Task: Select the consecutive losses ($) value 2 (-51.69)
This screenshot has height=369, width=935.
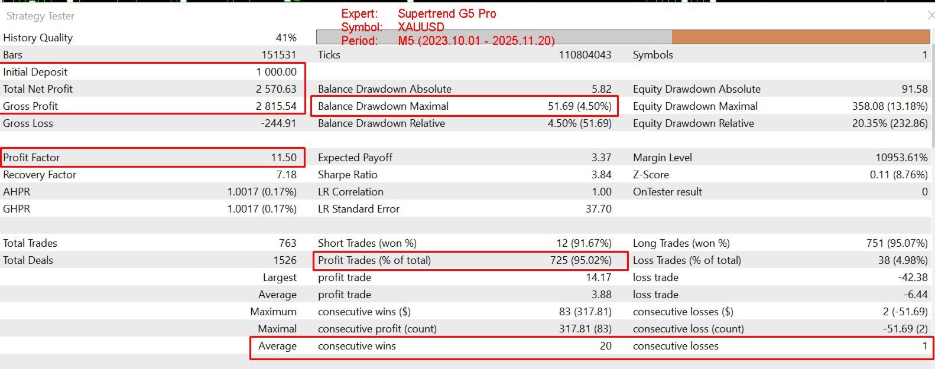Action: (x=905, y=312)
